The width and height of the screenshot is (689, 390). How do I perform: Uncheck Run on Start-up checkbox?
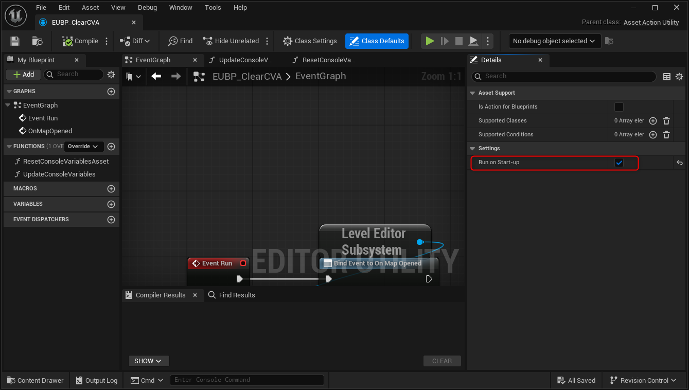coord(619,163)
